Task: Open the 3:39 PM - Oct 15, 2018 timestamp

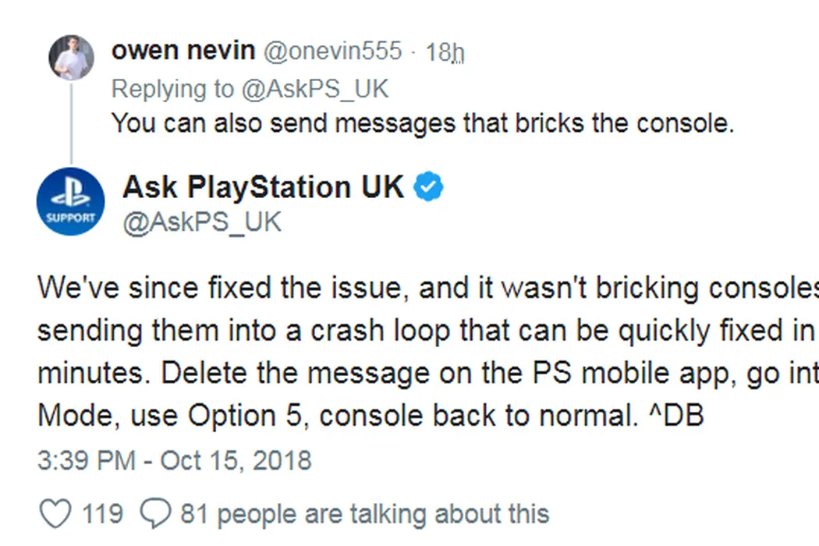Action: point(174,460)
